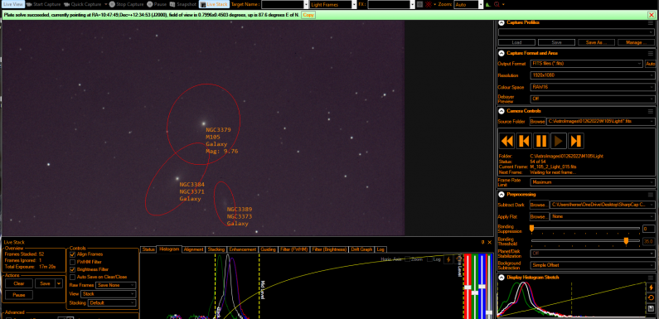Image resolution: width=659 pixels, height=319 pixels.
Task: Open the Camera Controls panel menu icon
Action: coord(651,111)
